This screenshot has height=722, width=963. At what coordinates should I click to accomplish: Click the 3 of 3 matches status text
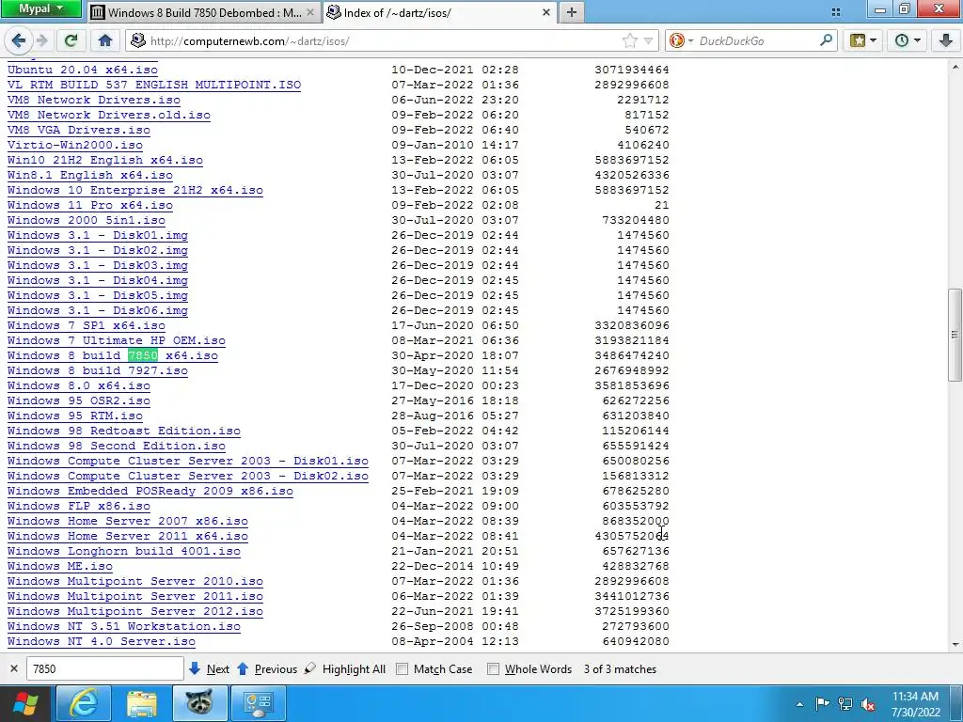pyautogui.click(x=621, y=669)
